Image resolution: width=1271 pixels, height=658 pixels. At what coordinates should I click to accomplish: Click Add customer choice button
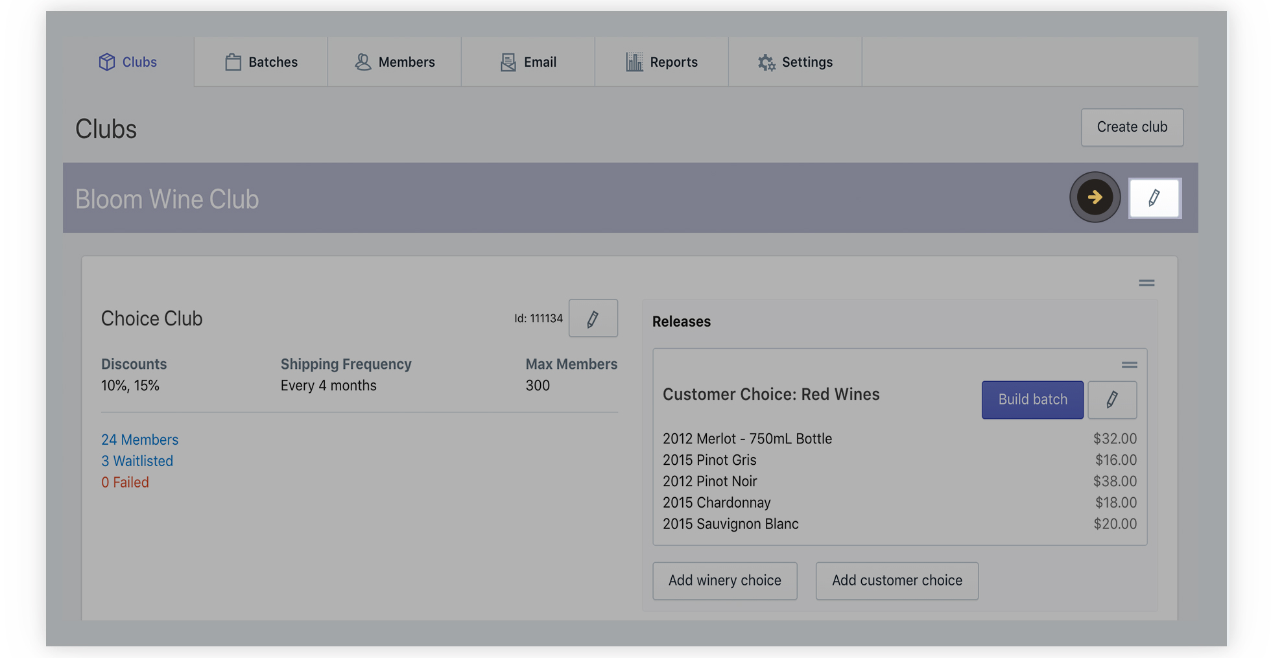coord(896,580)
